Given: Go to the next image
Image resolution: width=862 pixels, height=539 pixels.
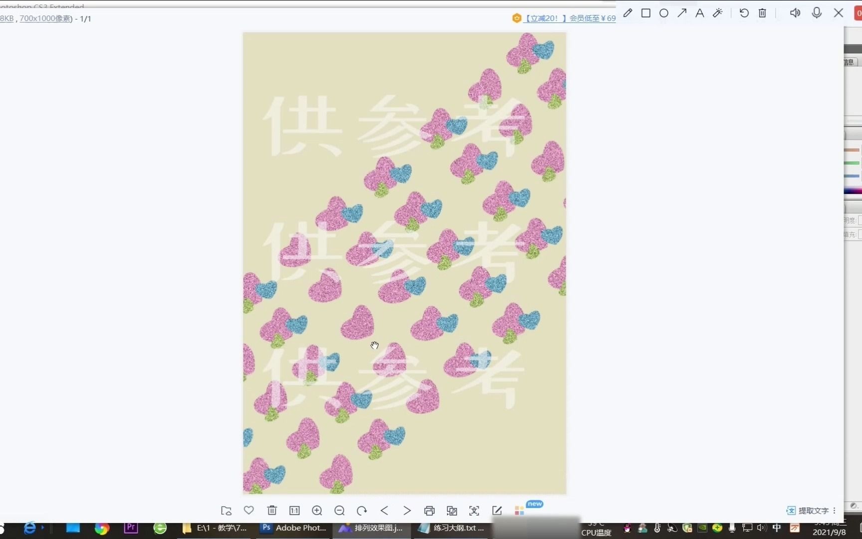Looking at the screenshot, I should pos(407,510).
